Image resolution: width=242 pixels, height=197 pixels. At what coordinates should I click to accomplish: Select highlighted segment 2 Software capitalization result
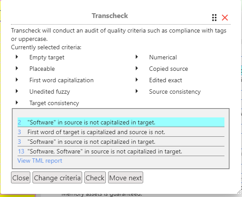tap(121, 122)
